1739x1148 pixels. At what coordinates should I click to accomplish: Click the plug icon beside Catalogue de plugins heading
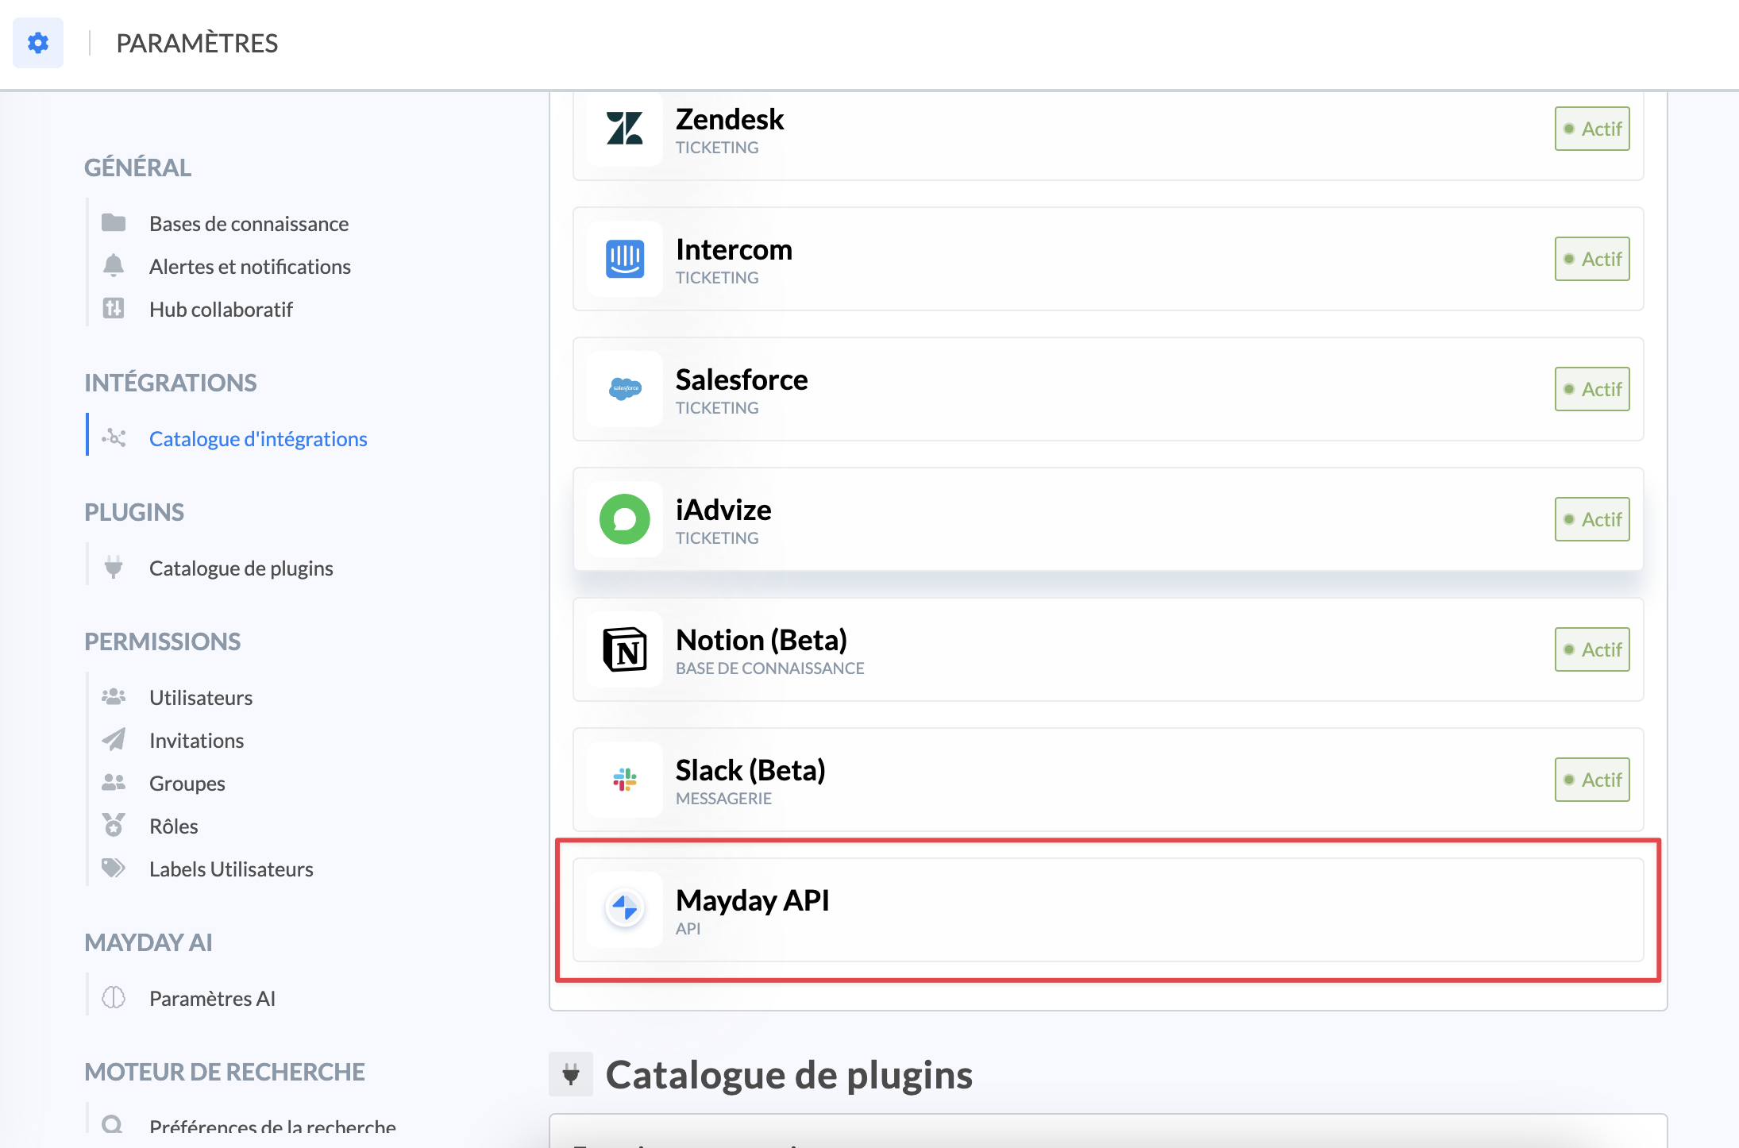(571, 1074)
